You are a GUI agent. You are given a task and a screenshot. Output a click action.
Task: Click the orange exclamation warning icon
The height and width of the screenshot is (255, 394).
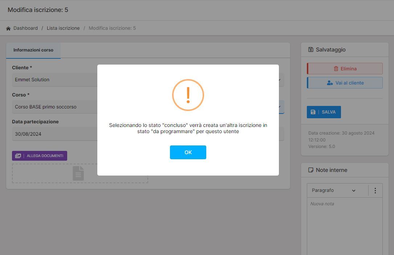click(188, 95)
